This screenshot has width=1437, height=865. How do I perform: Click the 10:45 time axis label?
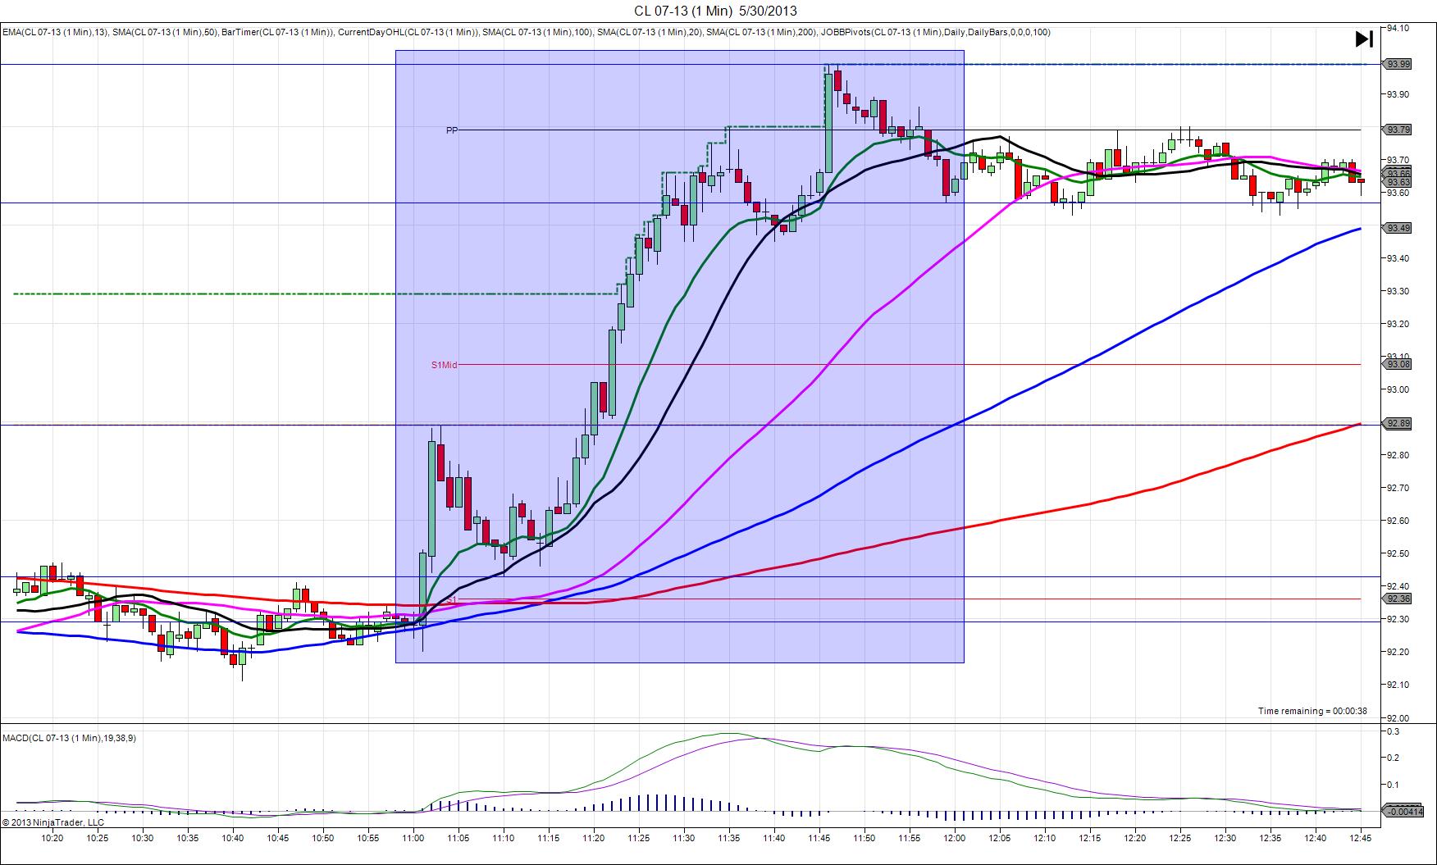278,838
